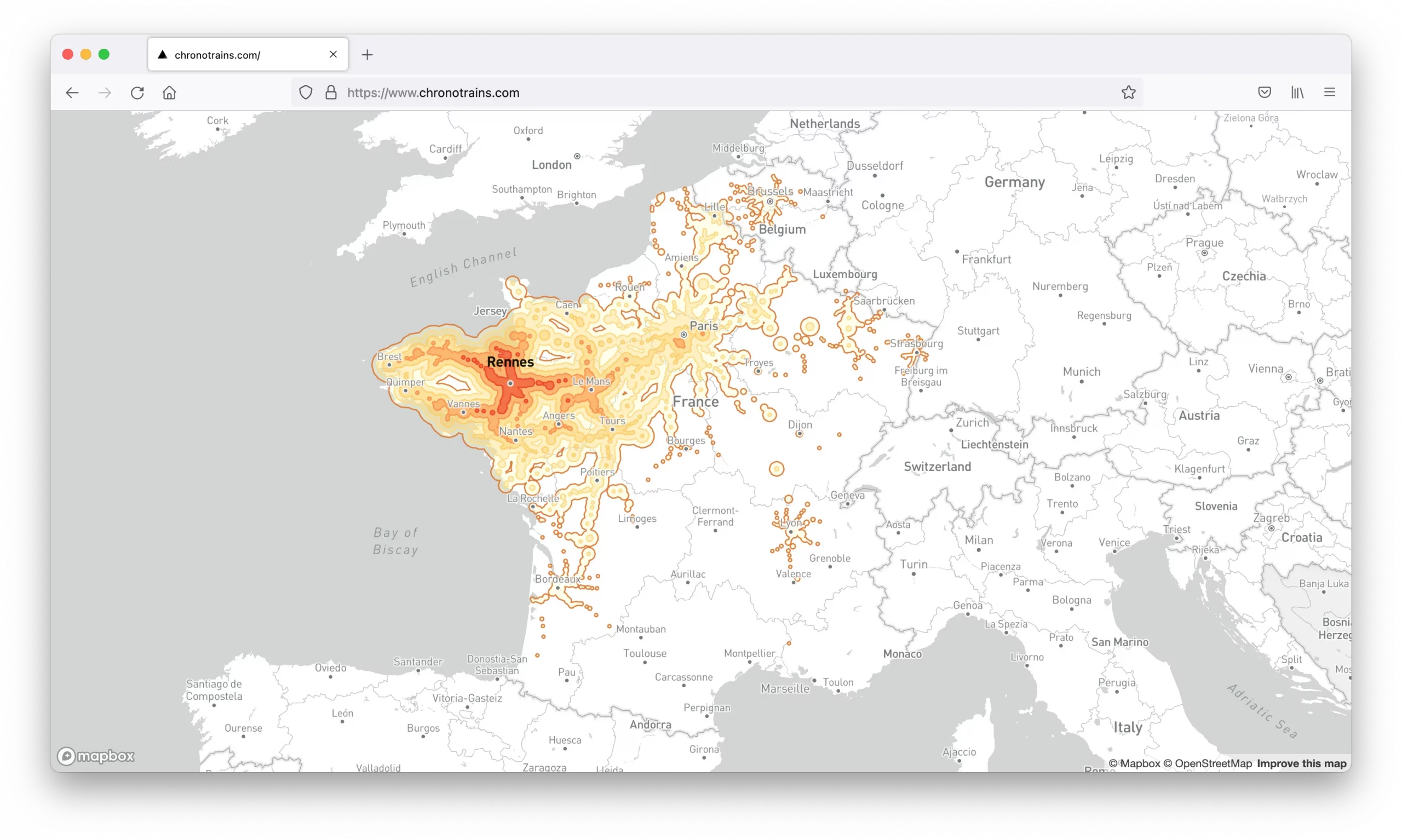Viewport: 1402px width, 839px height.
Task: Click the Germany country label
Action: (1014, 182)
